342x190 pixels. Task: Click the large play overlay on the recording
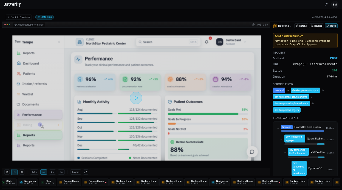coord(136,98)
